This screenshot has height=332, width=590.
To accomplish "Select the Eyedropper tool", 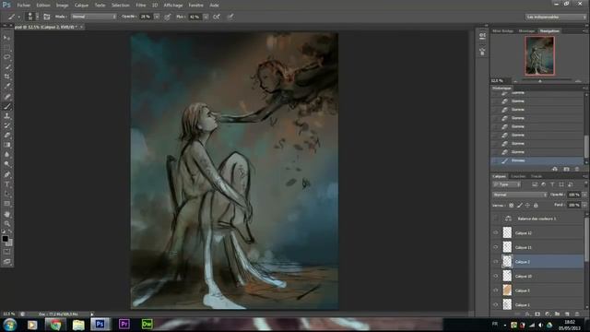I will 6,87.
